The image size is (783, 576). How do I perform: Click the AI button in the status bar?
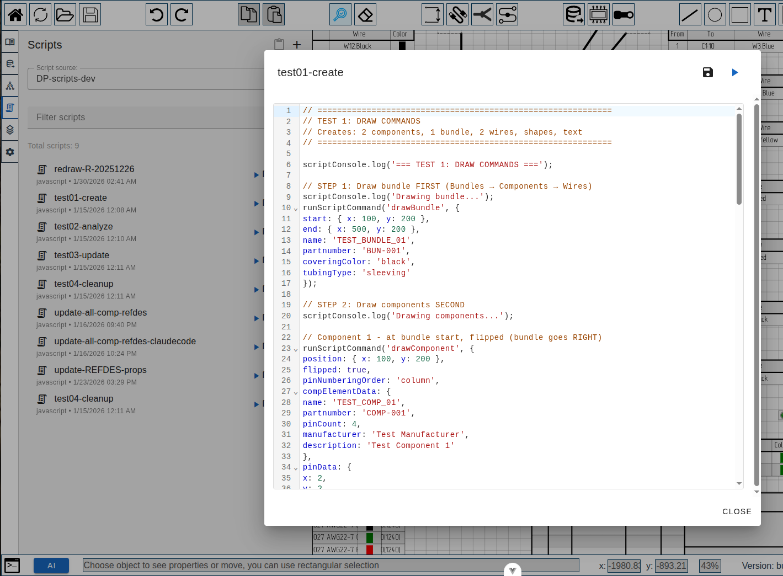click(51, 565)
